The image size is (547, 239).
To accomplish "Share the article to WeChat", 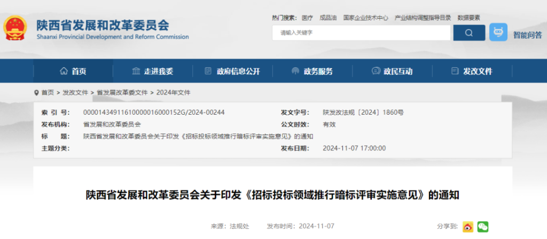I will (x=483, y=227).
